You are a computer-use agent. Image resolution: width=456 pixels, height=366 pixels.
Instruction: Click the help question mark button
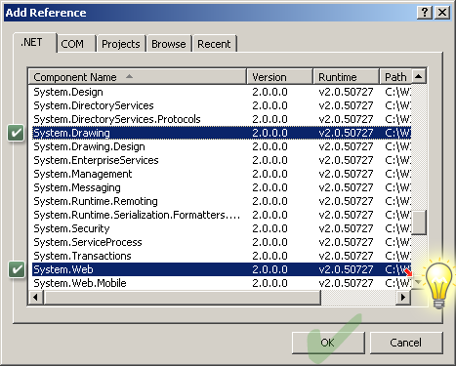(x=425, y=13)
